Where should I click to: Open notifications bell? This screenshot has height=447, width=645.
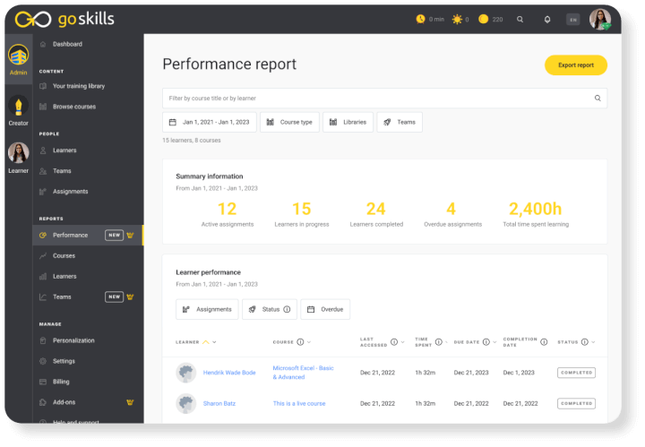(x=547, y=20)
